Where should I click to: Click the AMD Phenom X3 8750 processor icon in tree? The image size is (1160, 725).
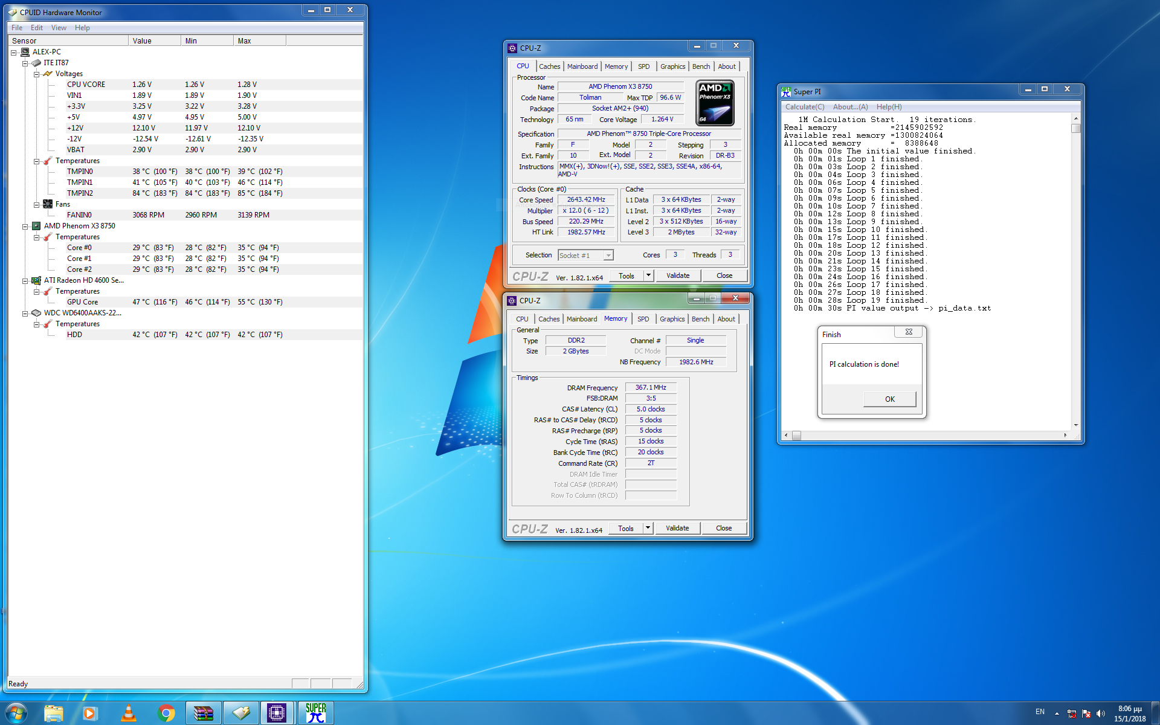click(x=36, y=226)
